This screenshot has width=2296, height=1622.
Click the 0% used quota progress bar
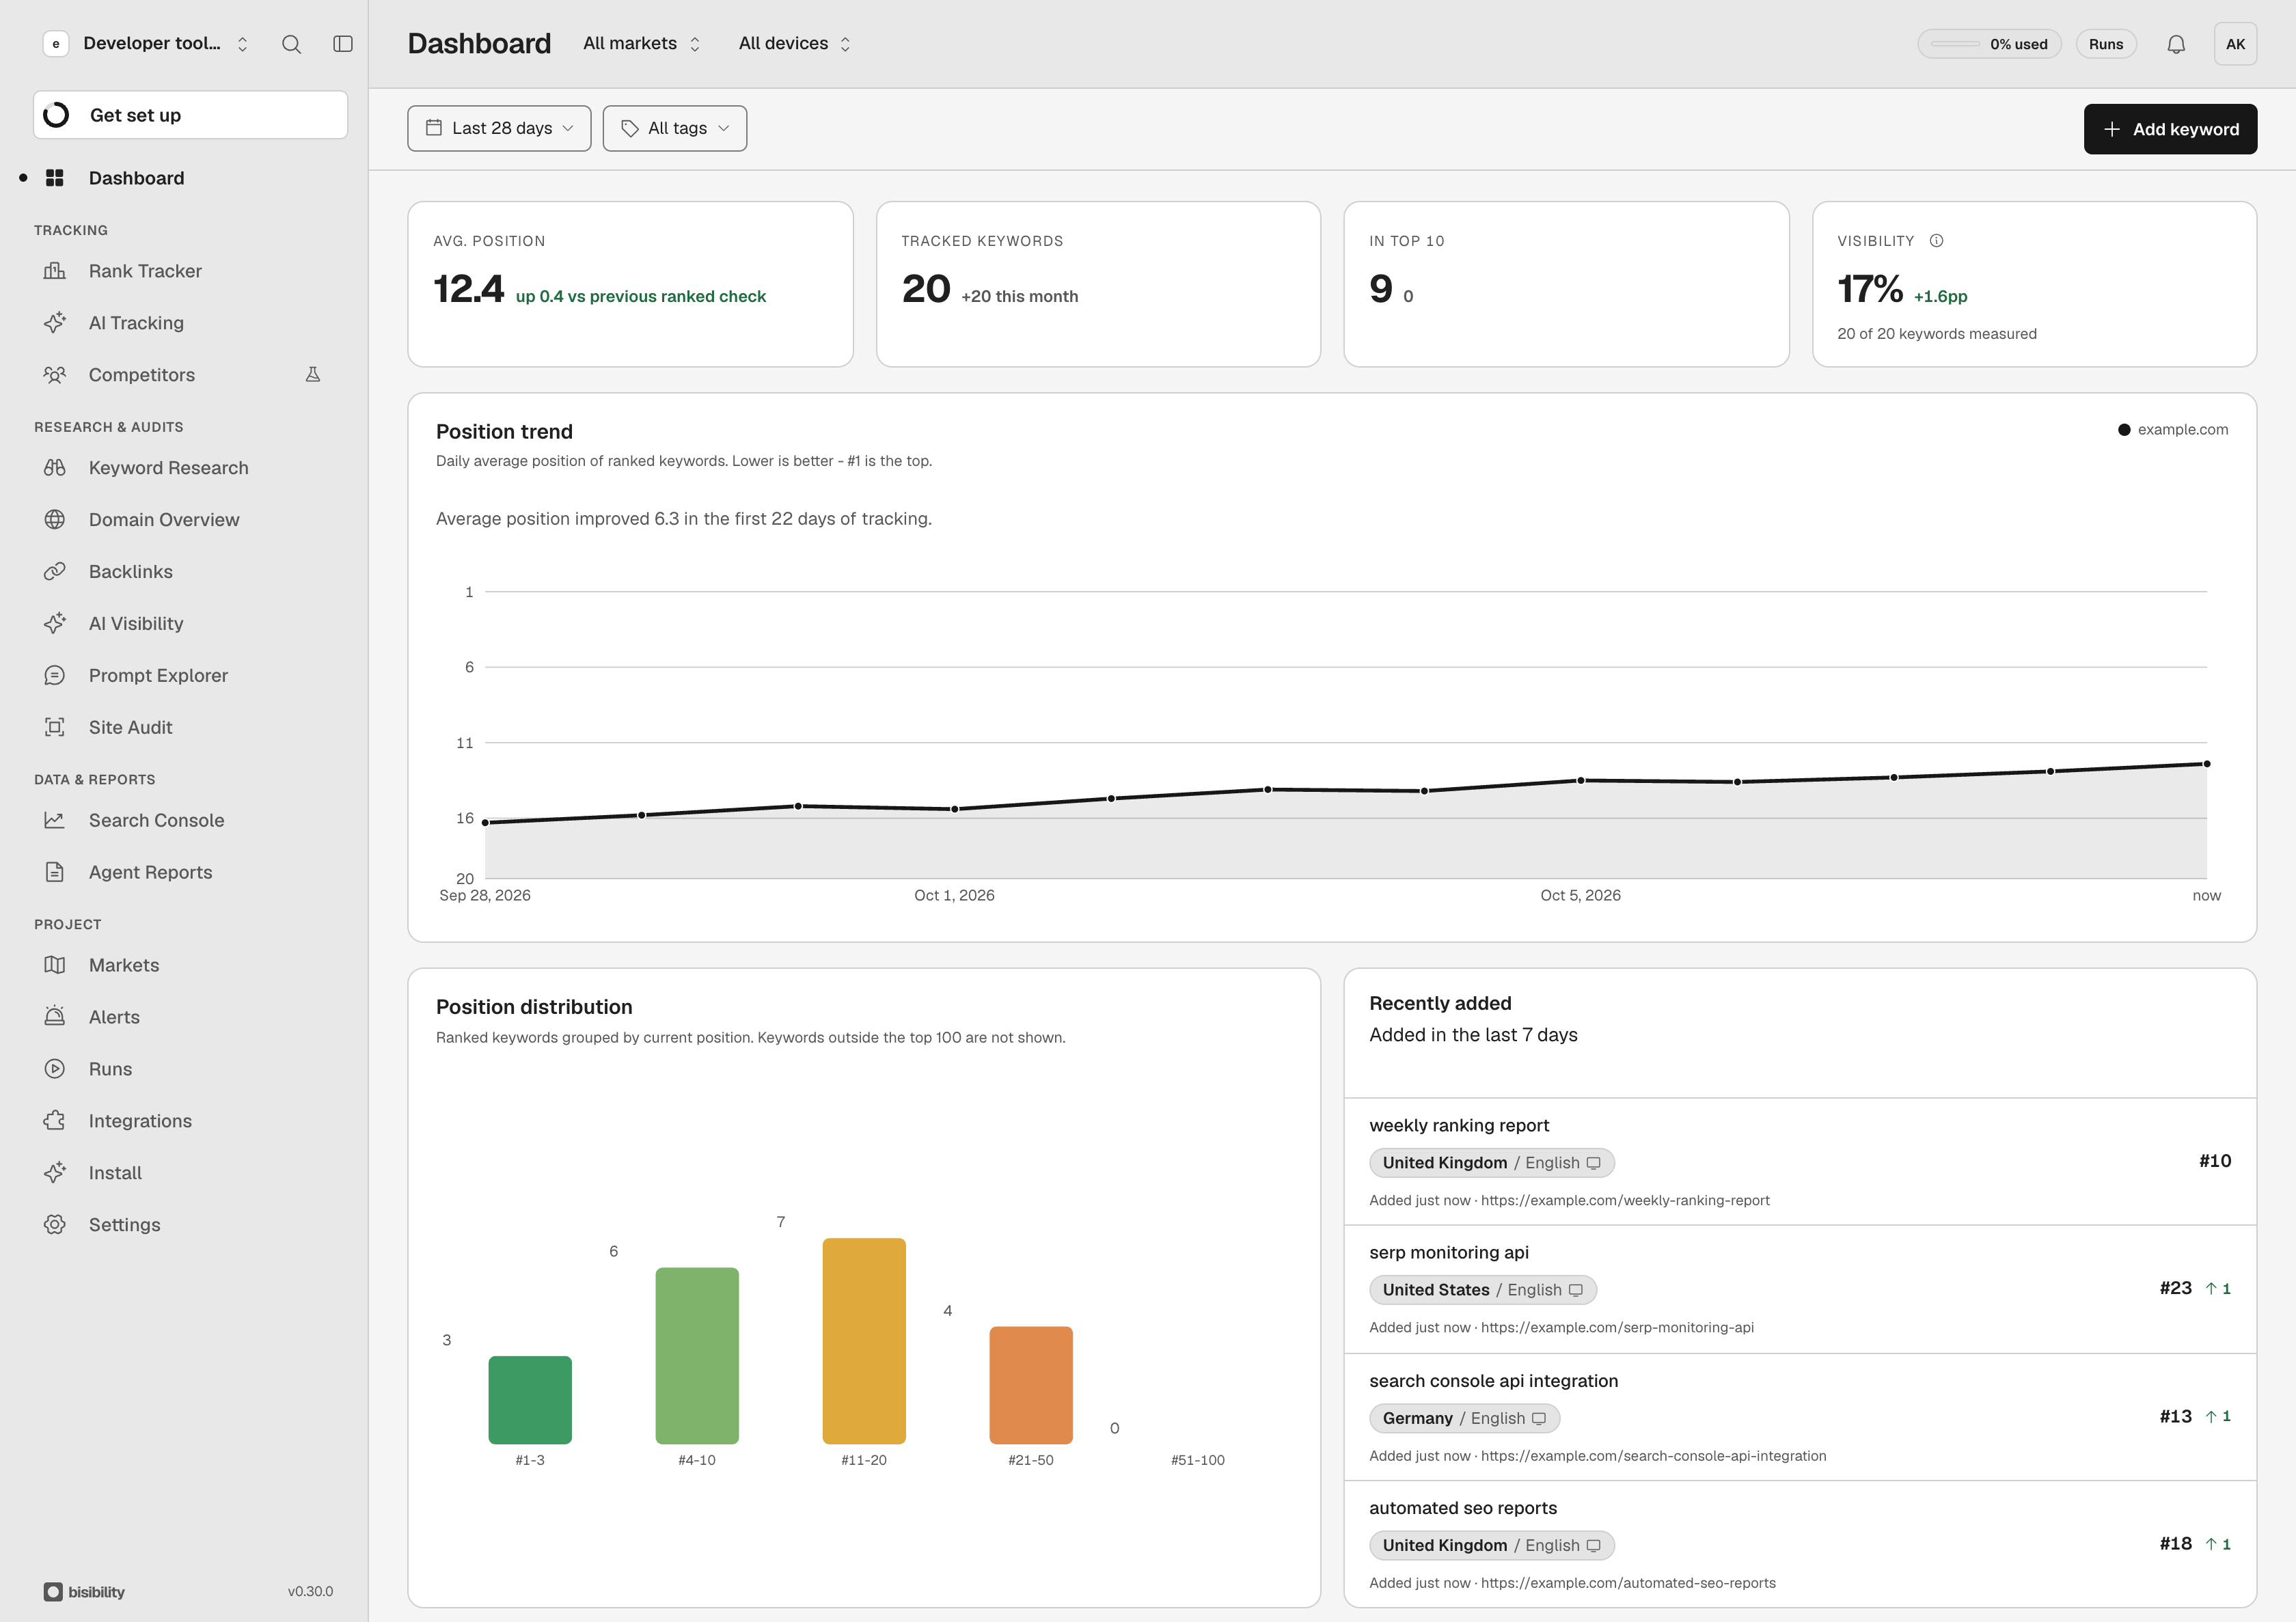click(x=1989, y=44)
